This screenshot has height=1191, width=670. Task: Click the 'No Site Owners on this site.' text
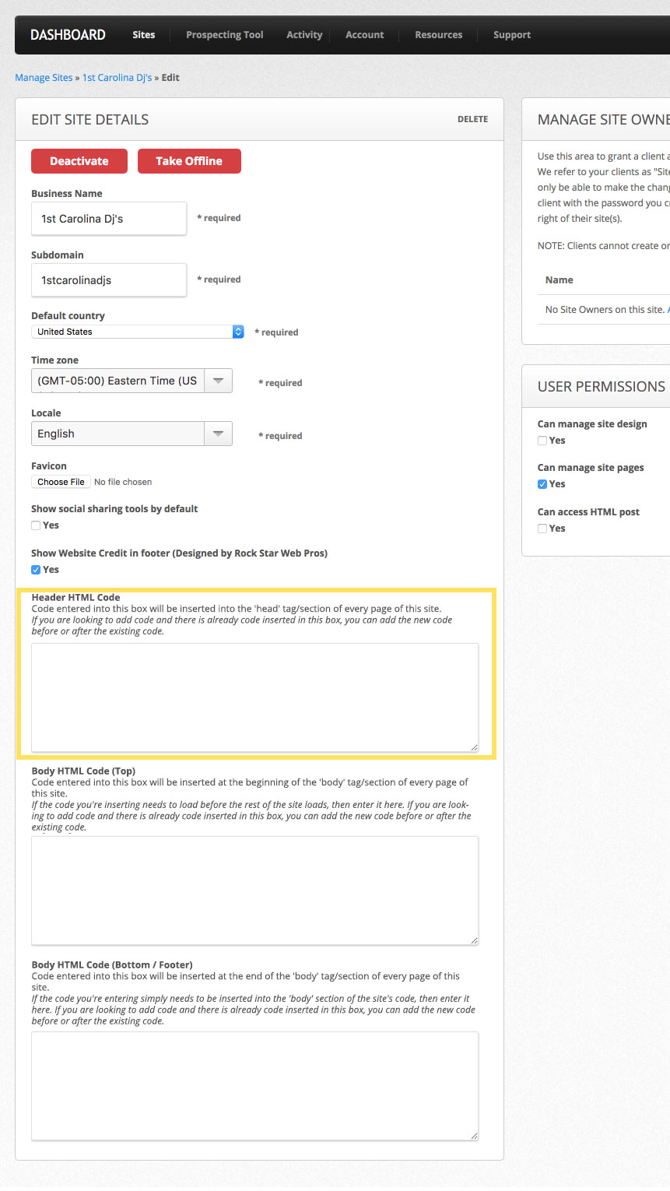click(605, 310)
